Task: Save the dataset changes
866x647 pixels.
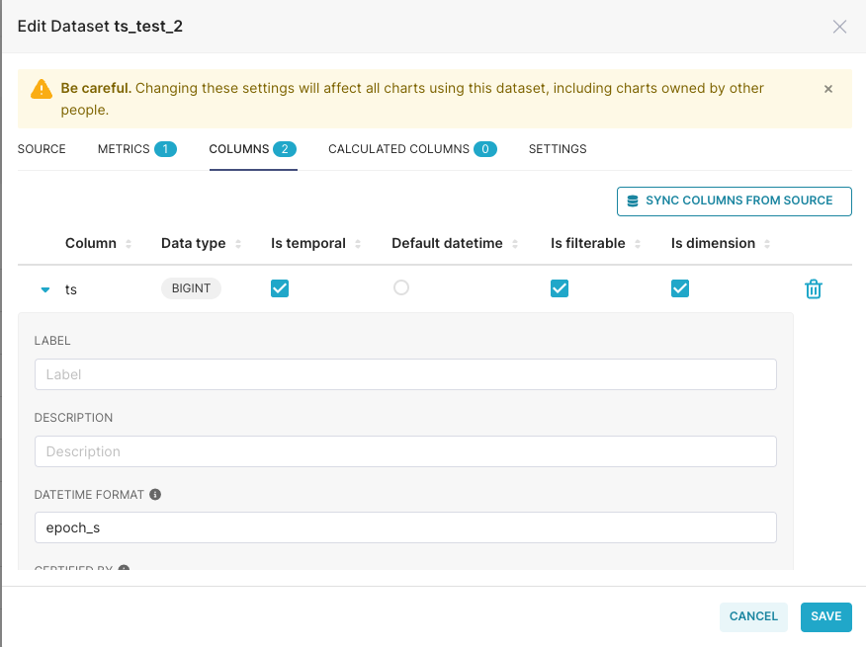Action: tap(825, 615)
